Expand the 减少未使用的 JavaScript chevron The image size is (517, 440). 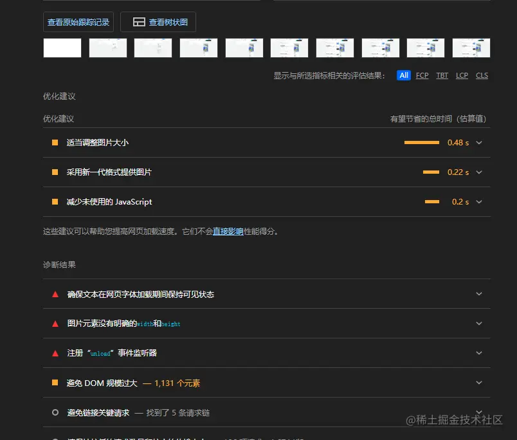click(479, 202)
